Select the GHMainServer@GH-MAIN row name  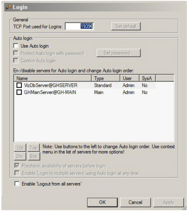(x=50, y=92)
